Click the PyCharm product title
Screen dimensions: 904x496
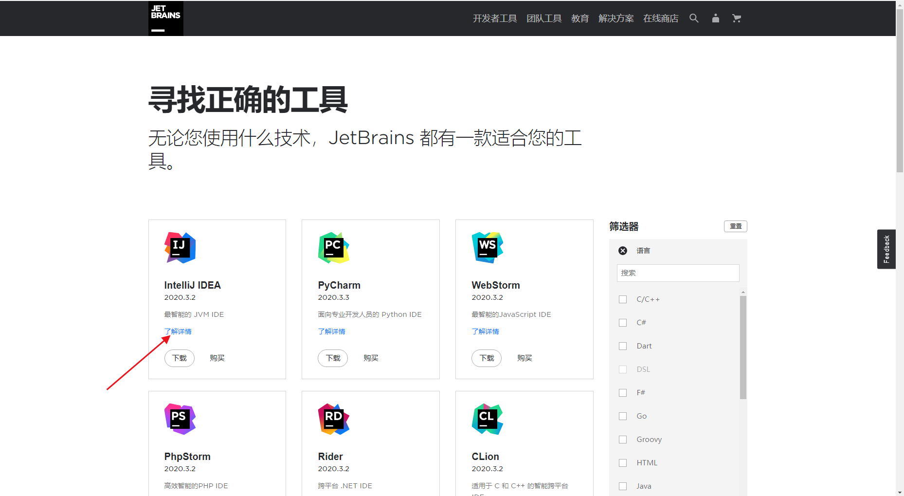point(340,285)
